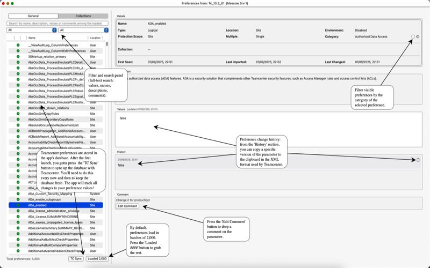
Task: Select the AbsOccData_ProcessSimulatePLCDetail row
Action: click(x=56, y=62)
